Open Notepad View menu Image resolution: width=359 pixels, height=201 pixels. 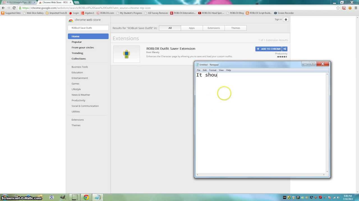pos(221,70)
